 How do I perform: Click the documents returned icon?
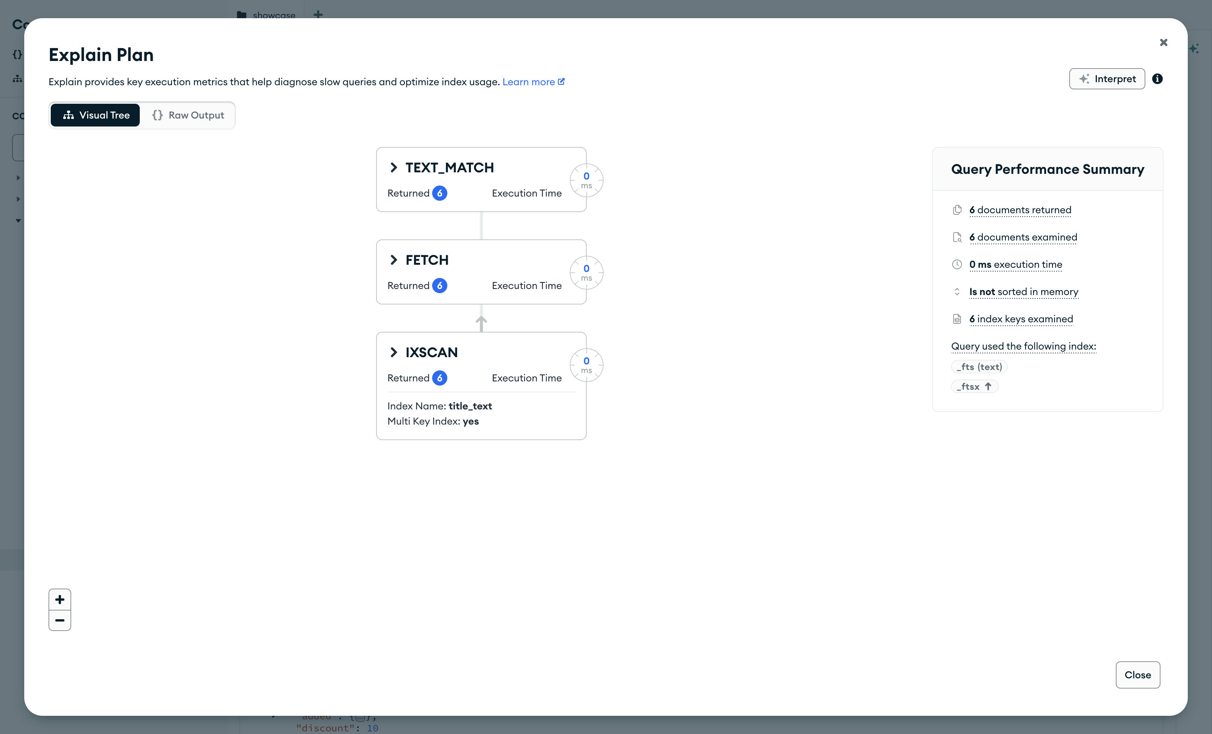(957, 210)
